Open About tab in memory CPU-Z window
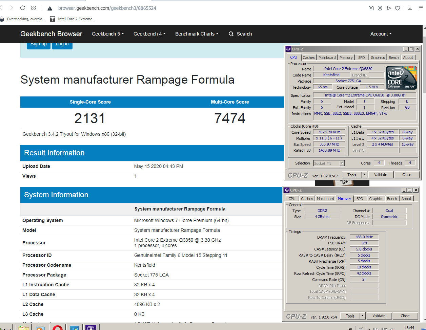Viewport: 426px width, 330px height. pos(406,199)
